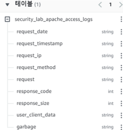Open three-dot menu for request_date column
123x130 pixels.
tap(121, 32)
